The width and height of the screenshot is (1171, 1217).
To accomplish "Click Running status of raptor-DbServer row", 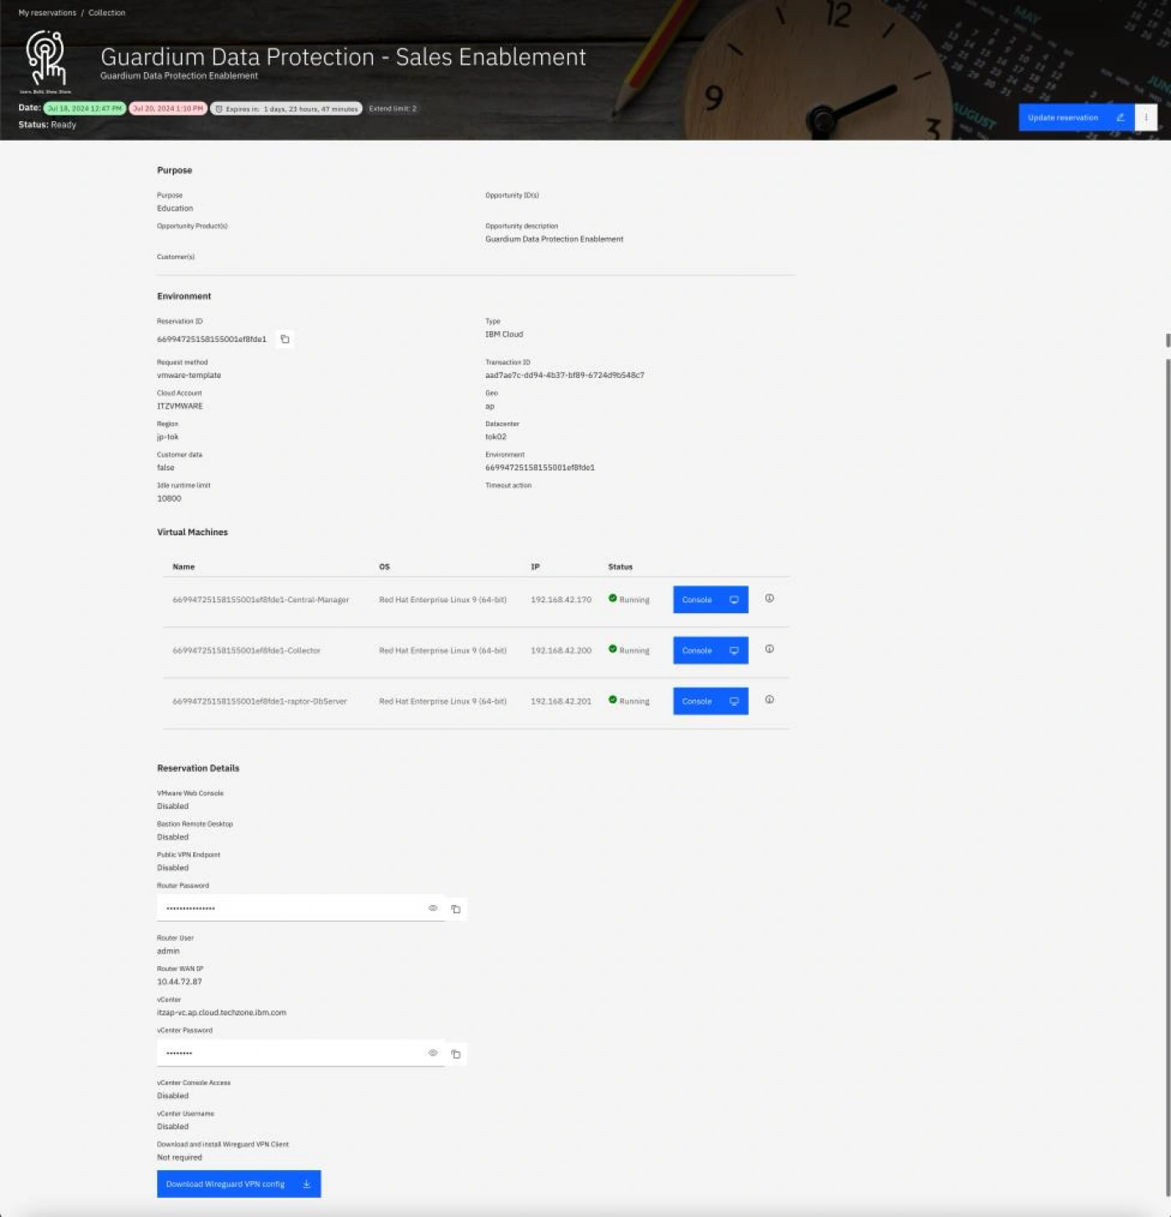I will tap(629, 700).
